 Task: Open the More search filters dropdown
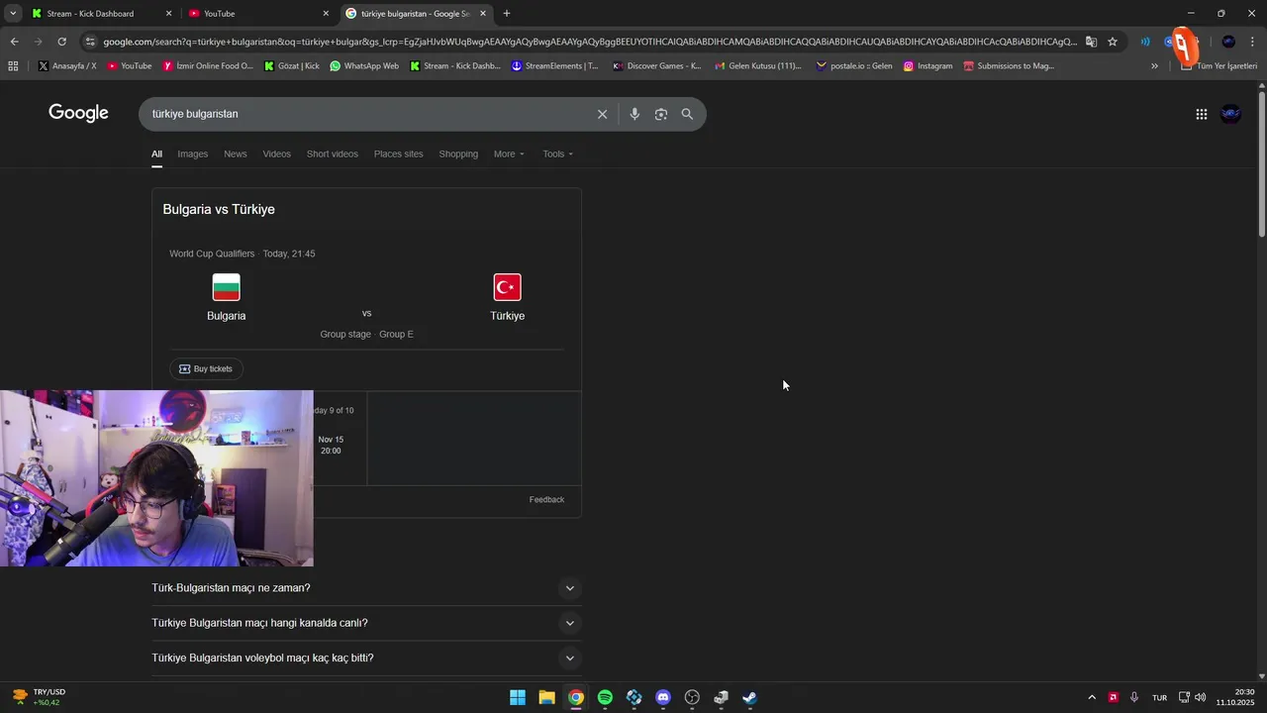pyautogui.click(x=509, y=153)
